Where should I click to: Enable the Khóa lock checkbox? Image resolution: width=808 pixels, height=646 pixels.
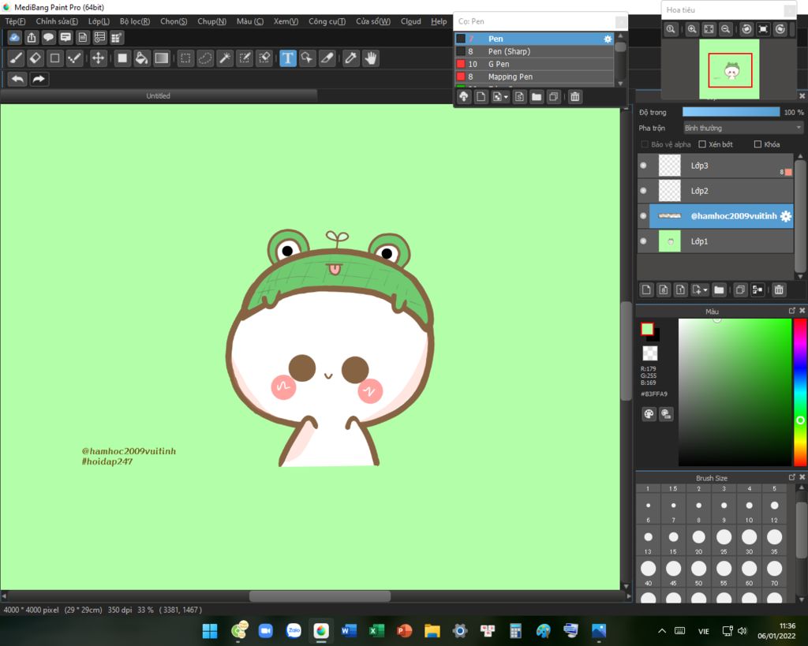[x=757, y=144]
